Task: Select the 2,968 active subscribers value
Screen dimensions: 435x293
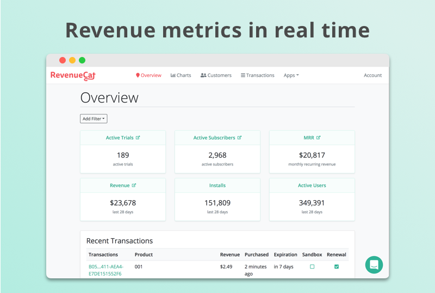Action: click(x=217, y=155)
